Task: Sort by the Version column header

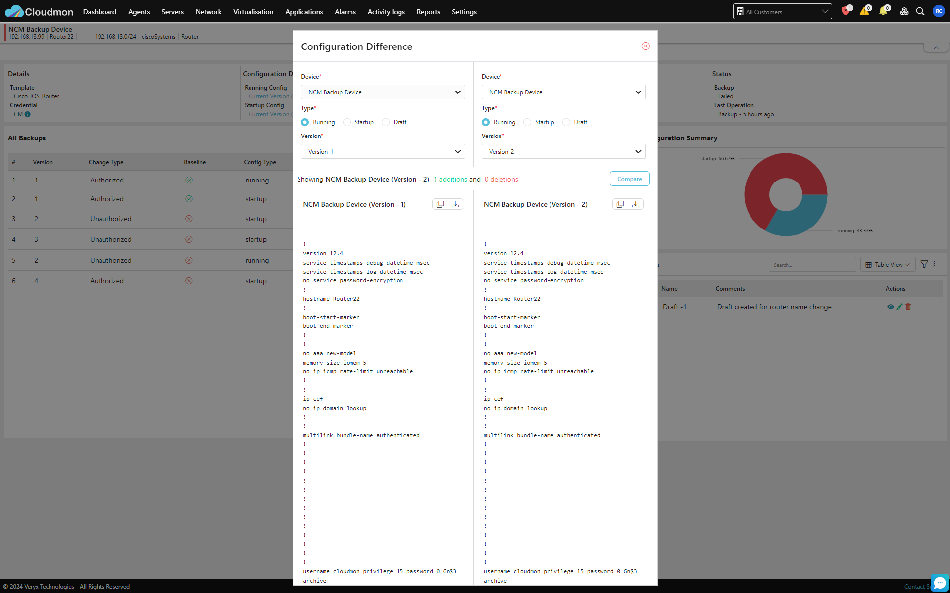Action: (43, 162)
